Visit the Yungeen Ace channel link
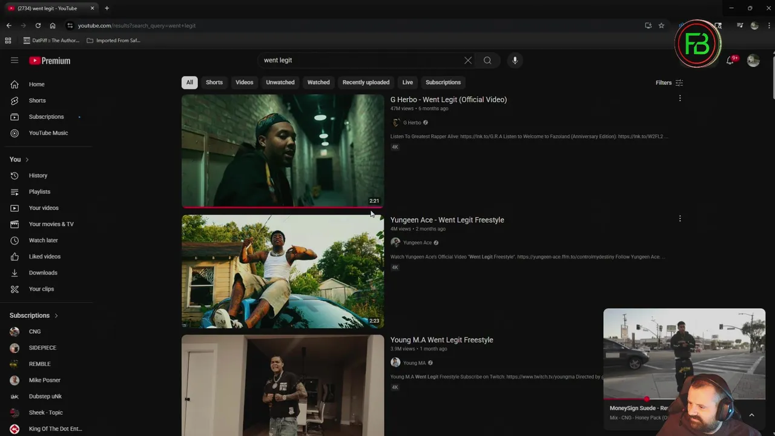The width and height of the screenshot is (775, 436). 418,243
